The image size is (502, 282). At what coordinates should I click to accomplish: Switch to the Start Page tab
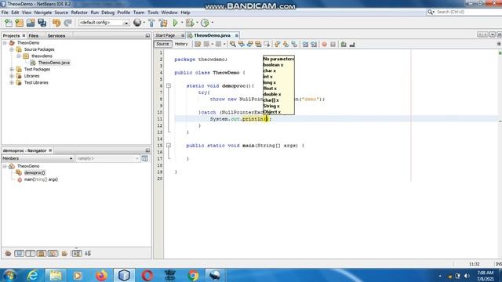tap(166, 35)
